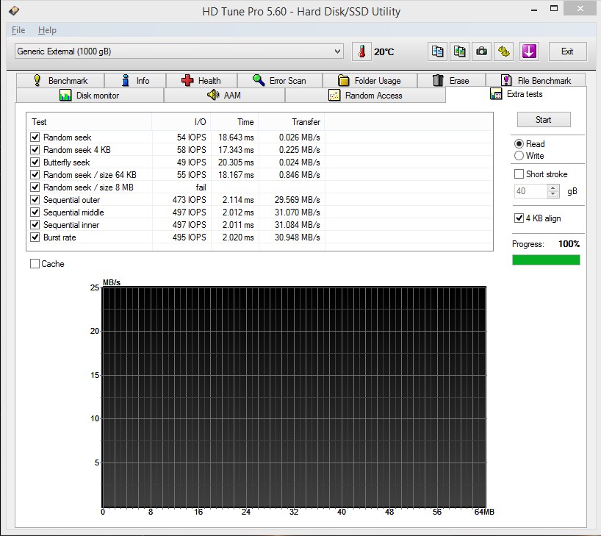This screenshot has width=601, height=536.
Task: Click the purple download arrow icon
Action: (x=529, y=51)
